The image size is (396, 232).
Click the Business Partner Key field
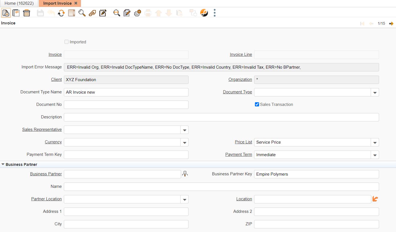pos(317,174)
